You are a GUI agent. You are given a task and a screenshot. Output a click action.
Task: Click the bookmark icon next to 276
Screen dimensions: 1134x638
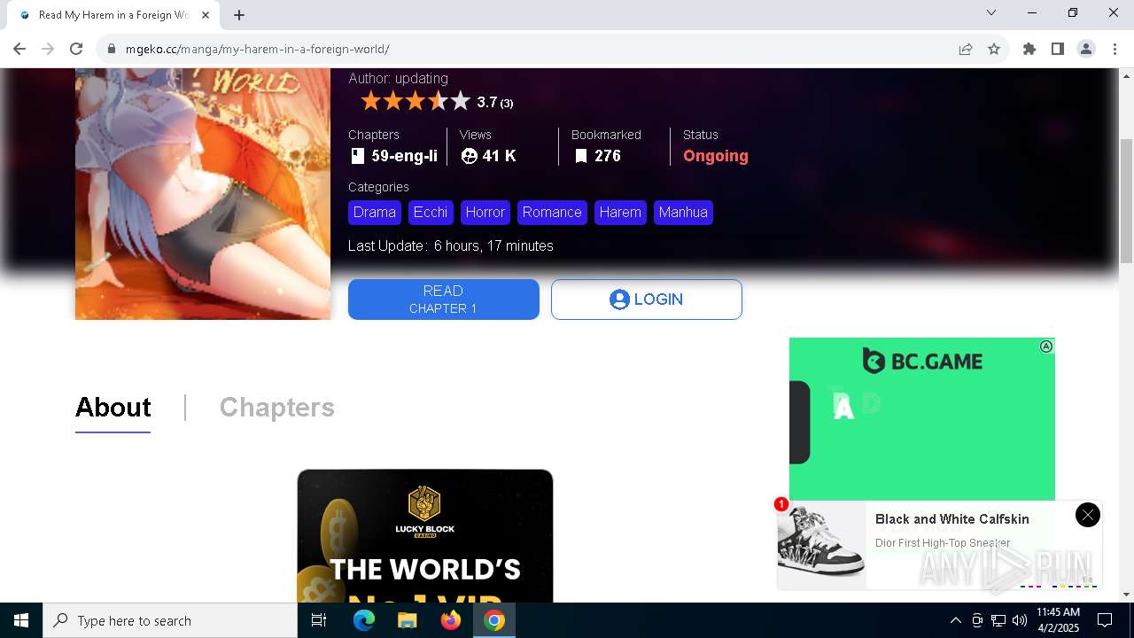point(581,156)
